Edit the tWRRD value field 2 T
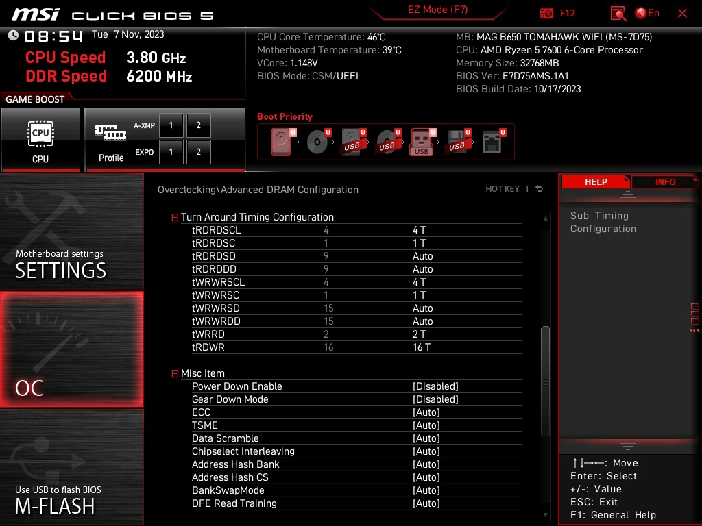The height and width of the screenshot is (526, 702). [x=419, y=334]
